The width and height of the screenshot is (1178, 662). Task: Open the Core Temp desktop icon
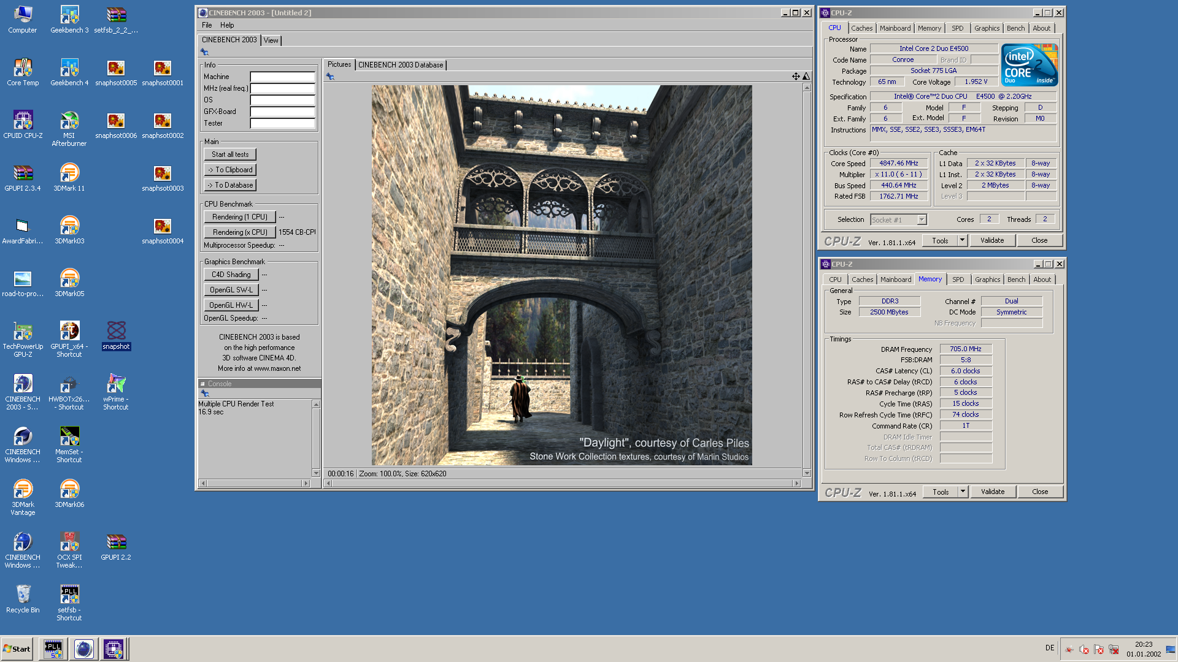coord(23,72)
